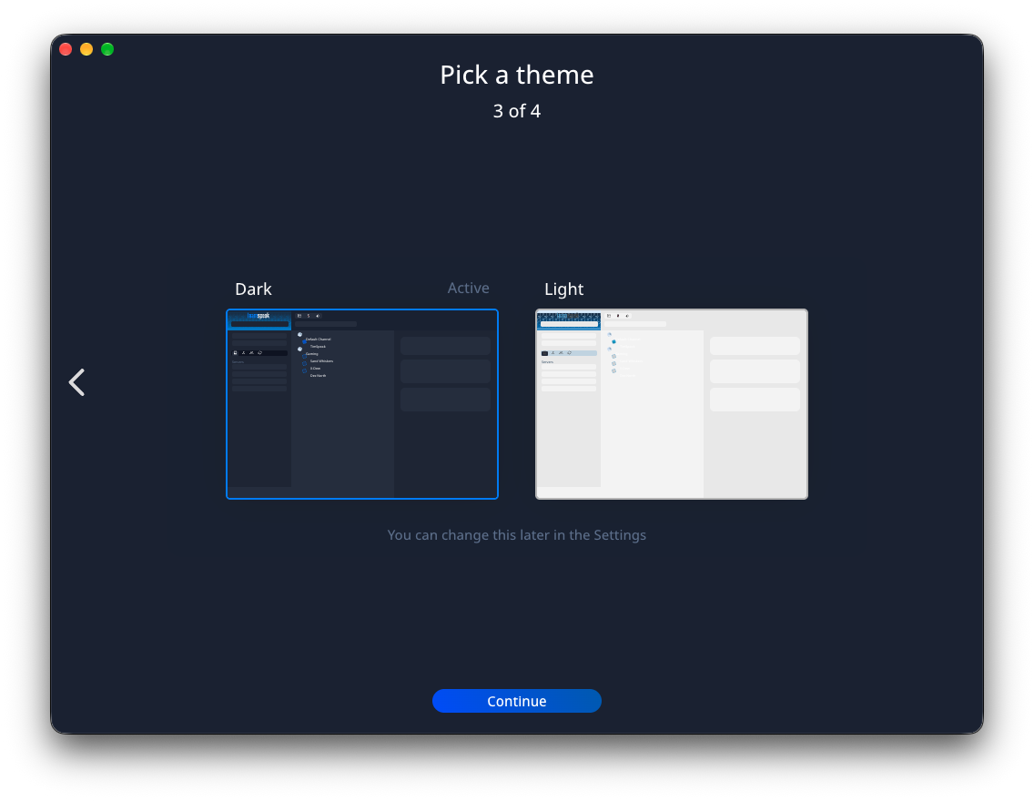Click the '3 of 4' step indicator

[517, 111]
